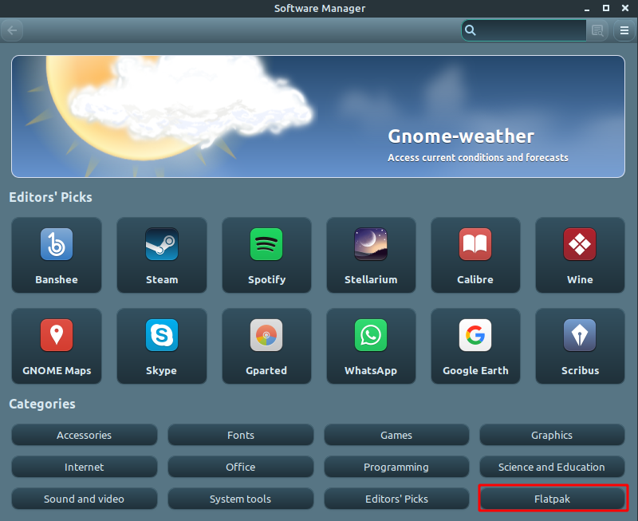The height and width of the screenshot is (521, 638).
Task: Open the Scribus app entry
Action: [580, 346]
